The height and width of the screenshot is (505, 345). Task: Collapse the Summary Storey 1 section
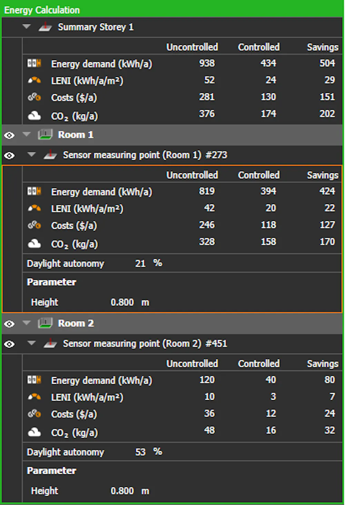click(27, 26)
